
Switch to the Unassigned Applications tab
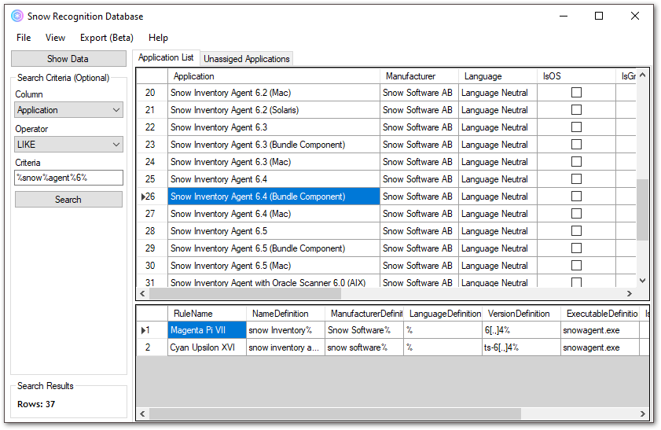247,59
